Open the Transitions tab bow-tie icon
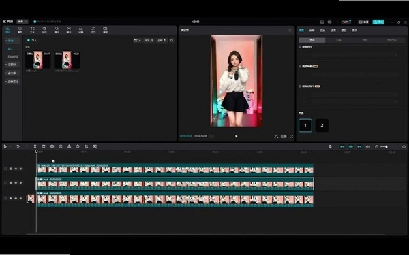 (x=69, y=30)
